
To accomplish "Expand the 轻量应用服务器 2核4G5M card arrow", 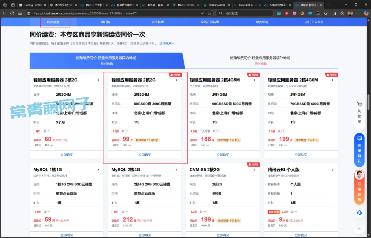I will (x=255, y=80).
